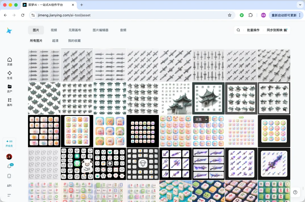
Task: Click the address bar URL field
Action: coord(132,15)
